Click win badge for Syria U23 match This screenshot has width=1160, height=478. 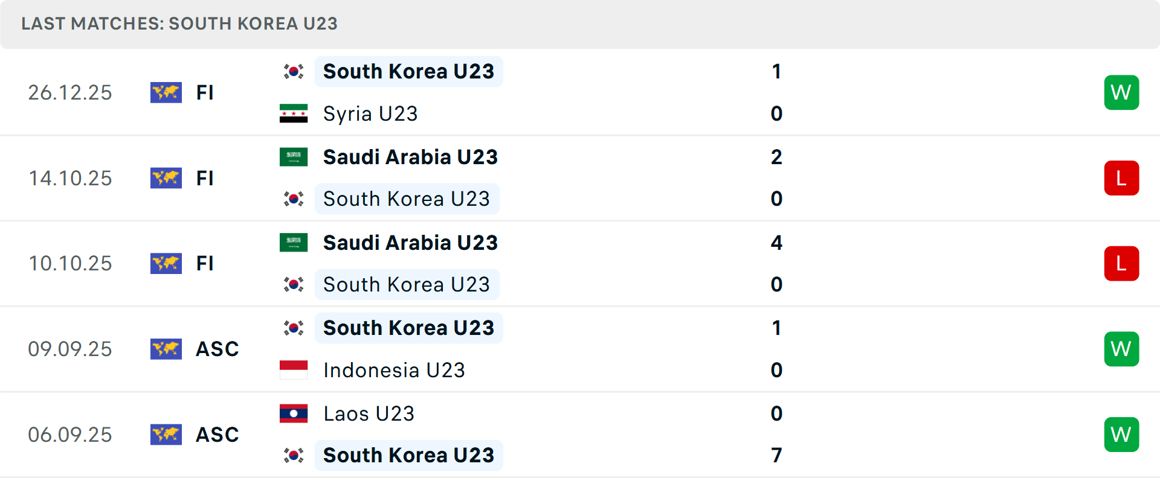point(1121,92)
